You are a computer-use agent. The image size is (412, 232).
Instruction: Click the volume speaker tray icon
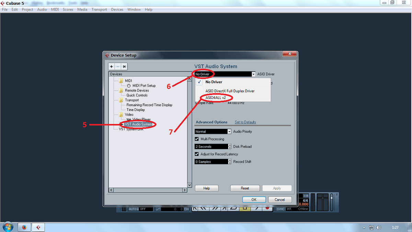379,228
